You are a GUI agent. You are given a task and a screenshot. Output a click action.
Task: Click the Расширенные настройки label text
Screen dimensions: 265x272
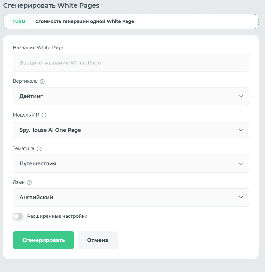[x=57, y=216]
